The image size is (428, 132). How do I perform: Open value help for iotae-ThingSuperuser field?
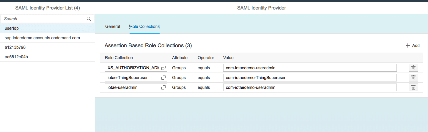tap(163, 78)
